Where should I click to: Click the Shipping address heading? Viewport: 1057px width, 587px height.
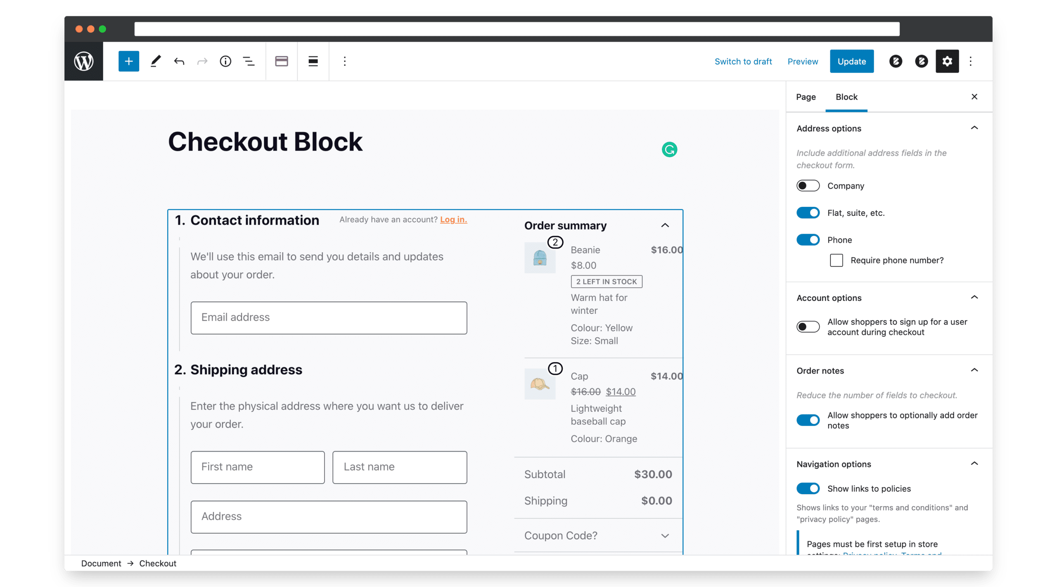(x=246, y=369)
